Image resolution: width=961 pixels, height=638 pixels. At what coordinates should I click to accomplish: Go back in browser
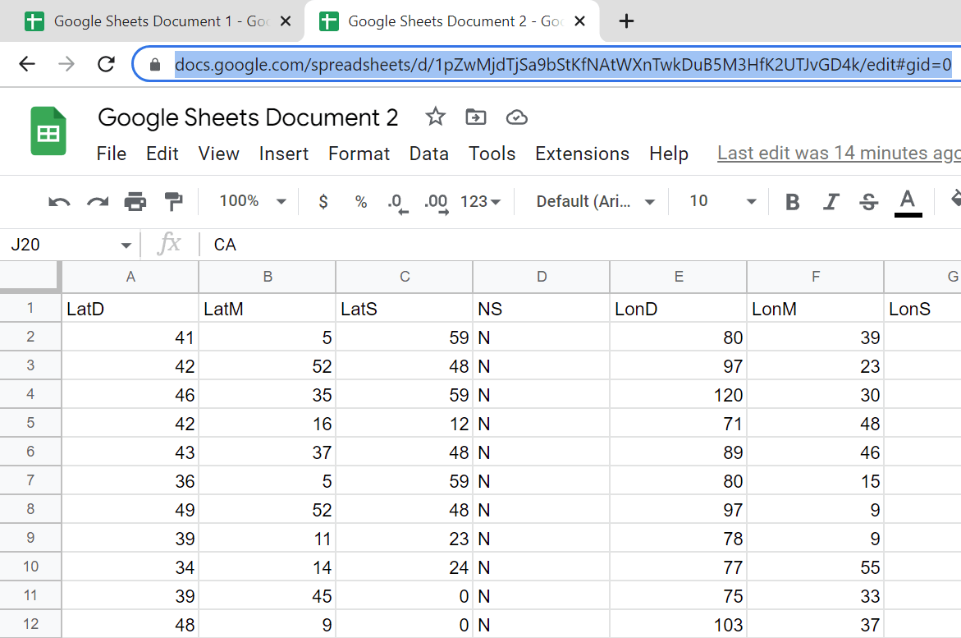tap(27, 64)
